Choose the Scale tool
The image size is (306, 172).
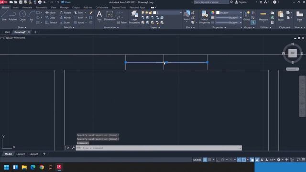[65, 22]
